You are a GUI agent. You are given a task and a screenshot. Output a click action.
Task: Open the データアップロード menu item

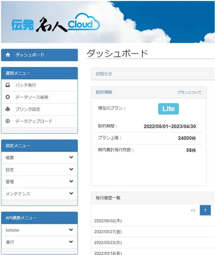[39, 121]
